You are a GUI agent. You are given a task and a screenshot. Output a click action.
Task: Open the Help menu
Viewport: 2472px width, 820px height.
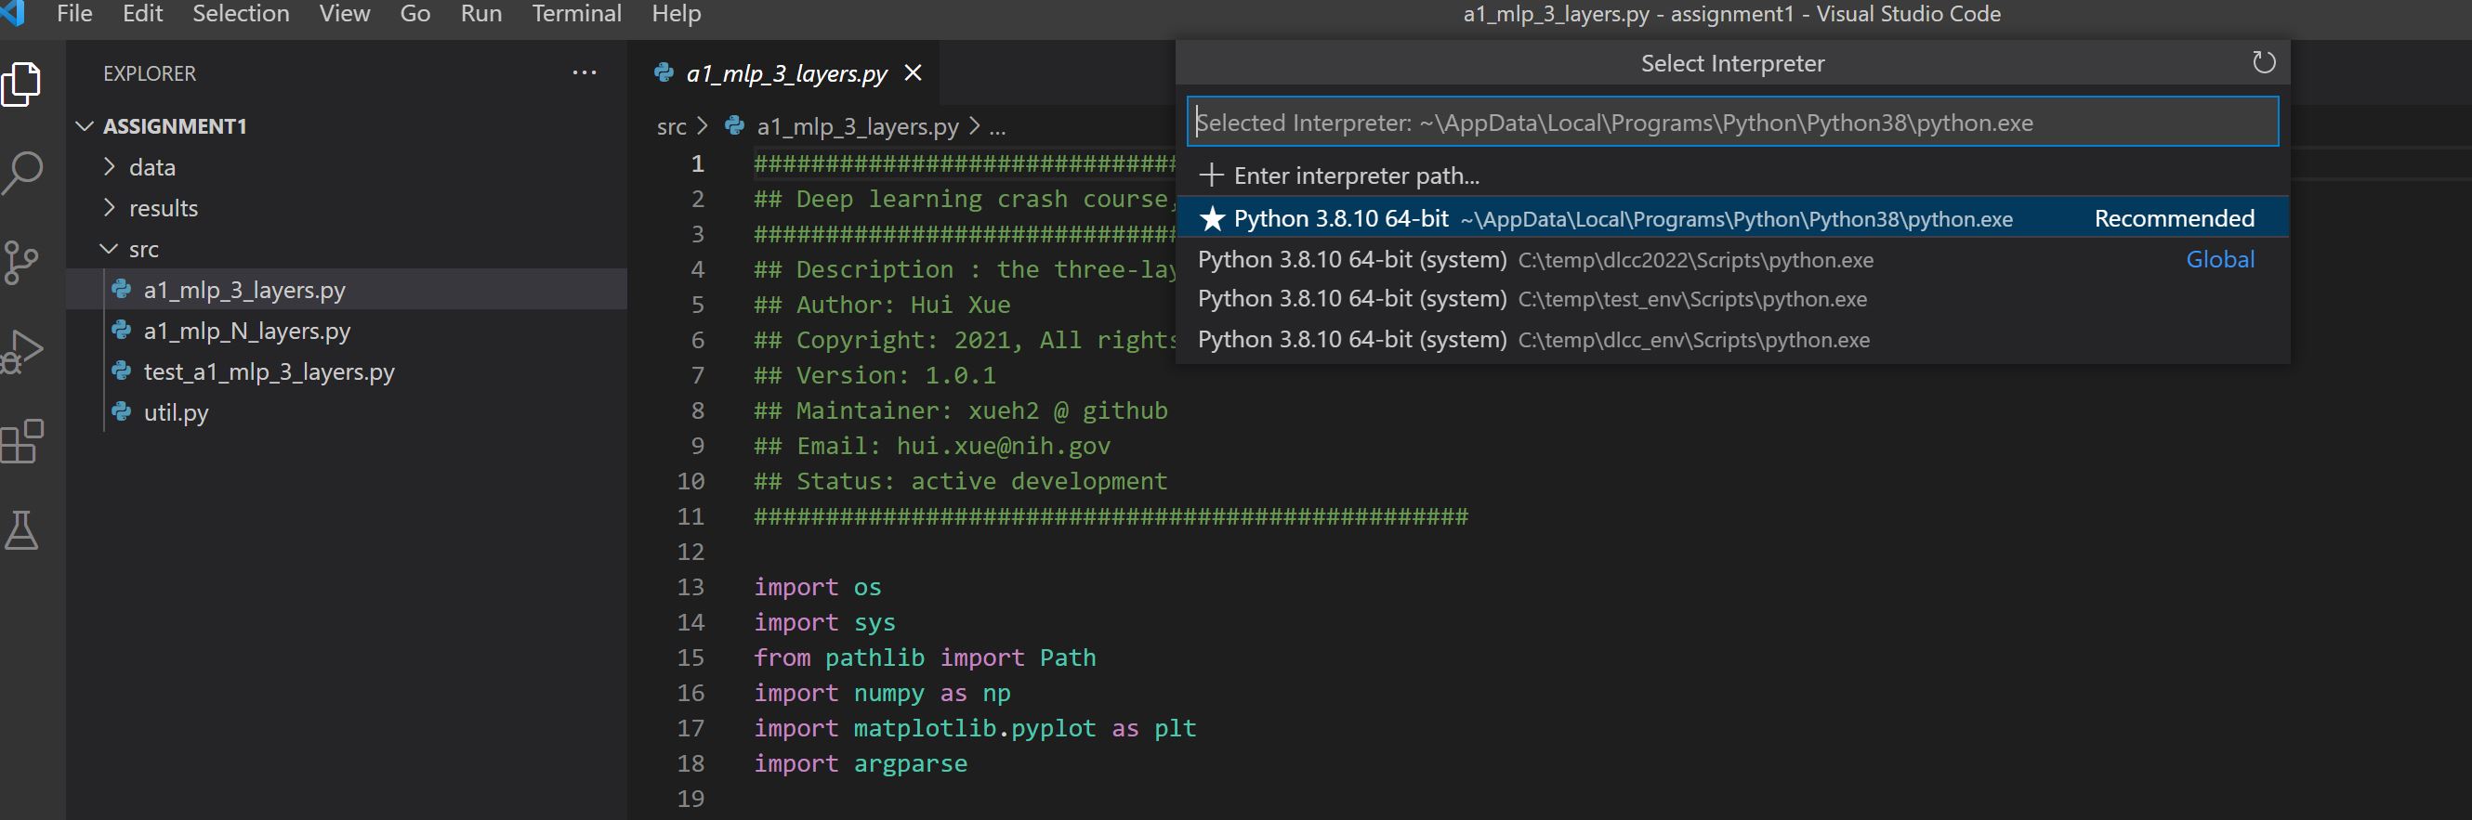677,13
